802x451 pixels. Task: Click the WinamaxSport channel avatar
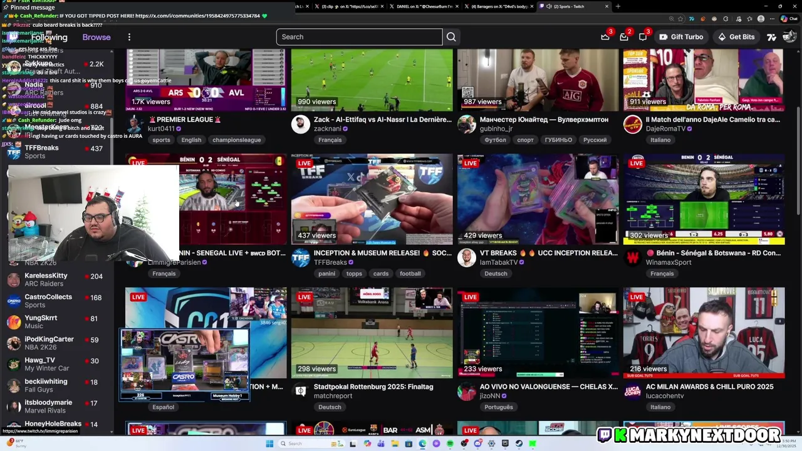633,257
